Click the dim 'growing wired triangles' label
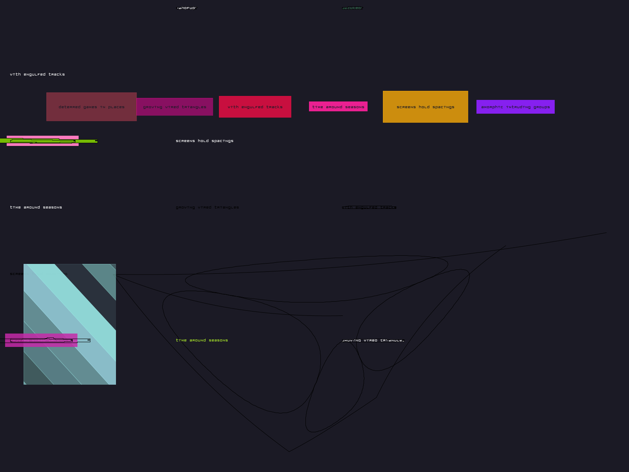The image size is (629, 472). tap(207, 207)
